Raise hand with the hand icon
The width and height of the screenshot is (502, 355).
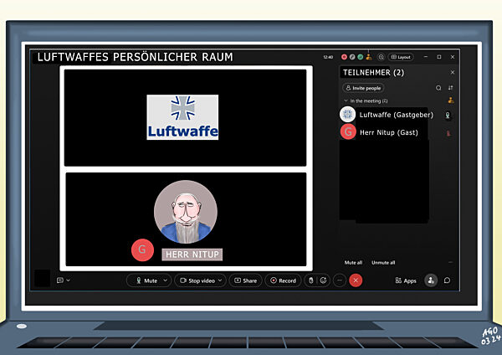click(x=310, y=280)
